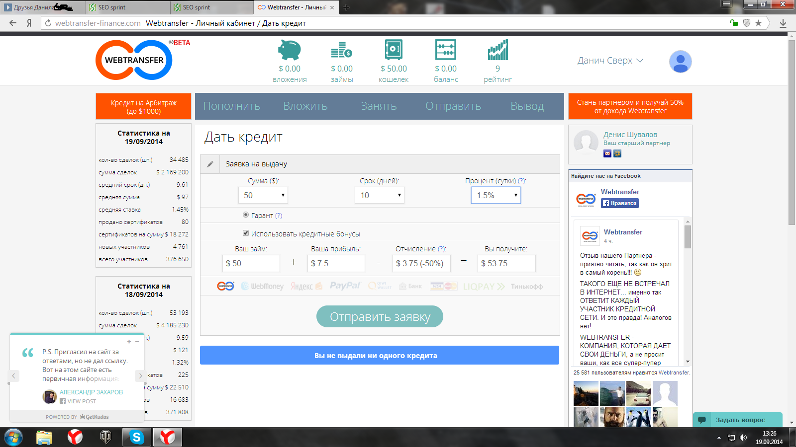This screenshot has width=796, height=447.
Task: Click the Отчисление help question mark
Action: pos(442,249)
